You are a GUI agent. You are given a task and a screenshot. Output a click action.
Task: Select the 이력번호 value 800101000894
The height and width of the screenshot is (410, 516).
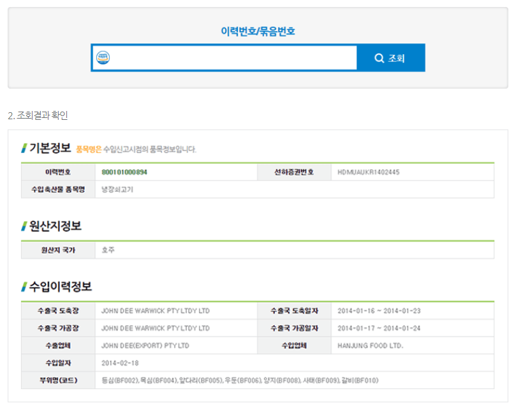pos(124,172)
